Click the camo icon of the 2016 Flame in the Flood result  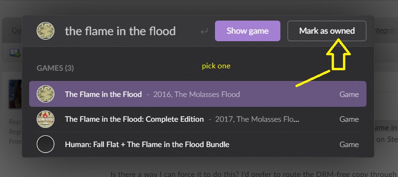[46, 94]
